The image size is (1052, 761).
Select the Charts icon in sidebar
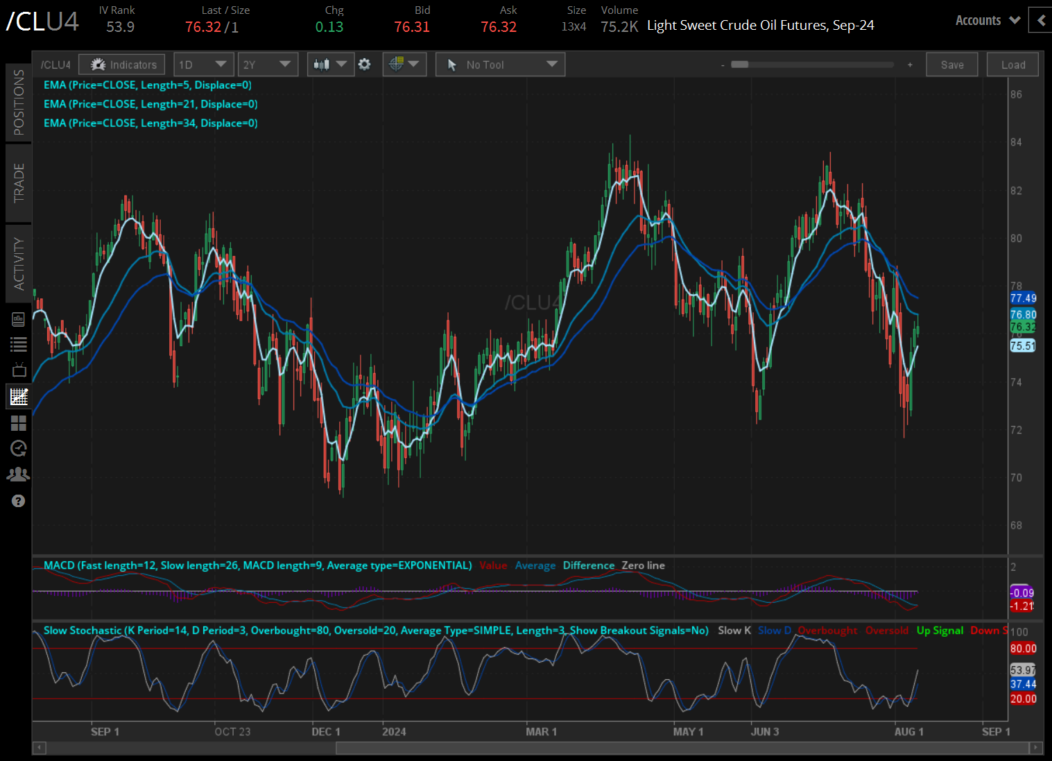tap(19, 397)
